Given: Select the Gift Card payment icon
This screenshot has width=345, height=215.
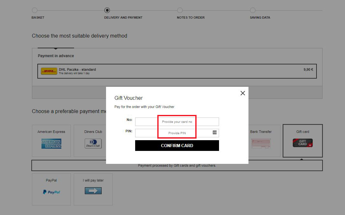Looking at the screenshot, I should click(303, 143).
